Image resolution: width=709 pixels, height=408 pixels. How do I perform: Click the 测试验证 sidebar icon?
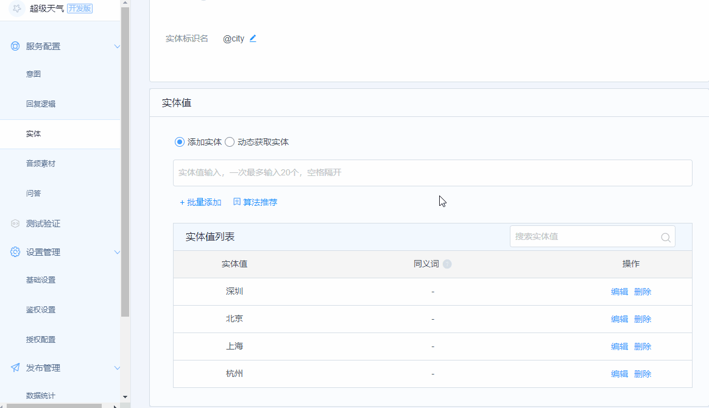[x=13, y=223]
